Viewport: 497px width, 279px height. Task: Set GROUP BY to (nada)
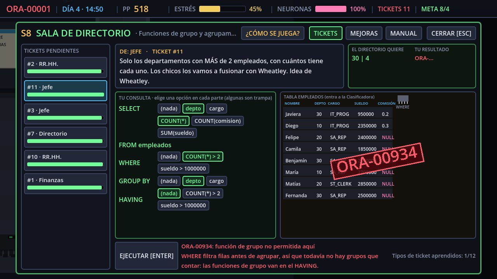point(169,181)
